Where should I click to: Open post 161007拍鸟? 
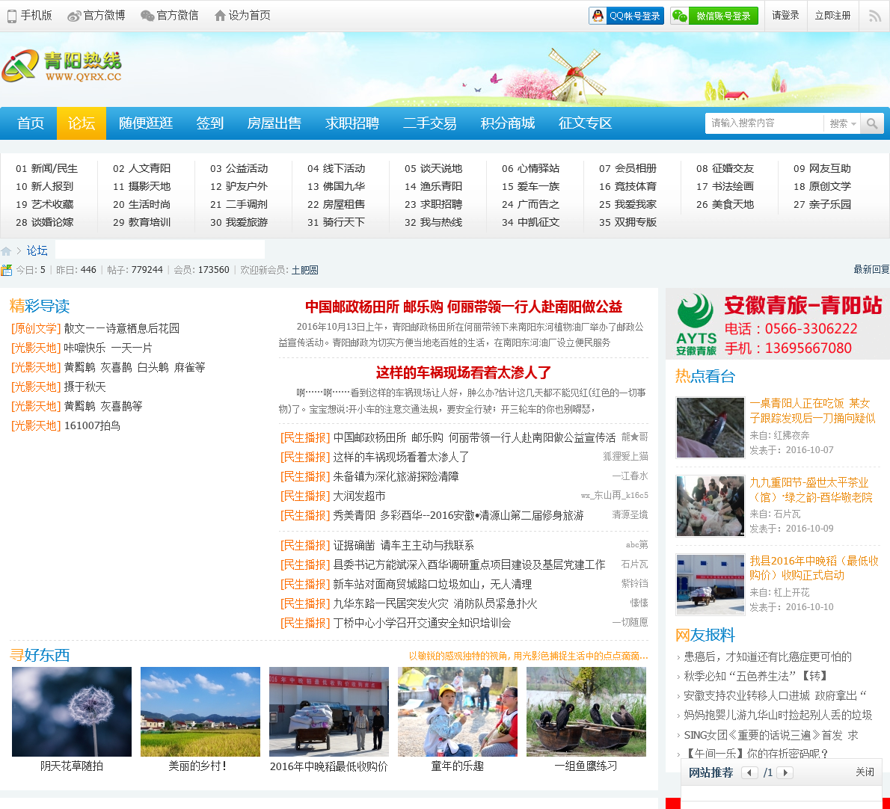pos(92,426)
